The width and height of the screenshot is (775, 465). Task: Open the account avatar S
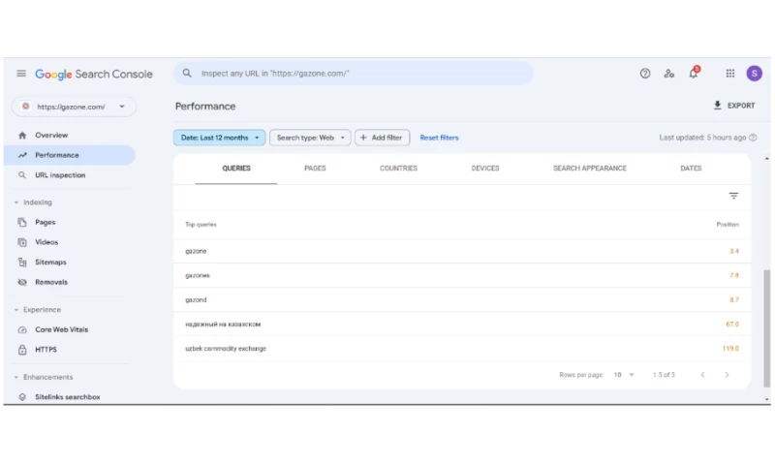point(755,74)
